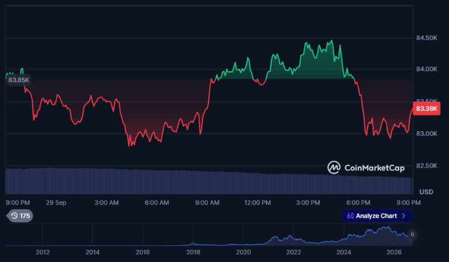Click the 12:00 PM time axis label

258,203
